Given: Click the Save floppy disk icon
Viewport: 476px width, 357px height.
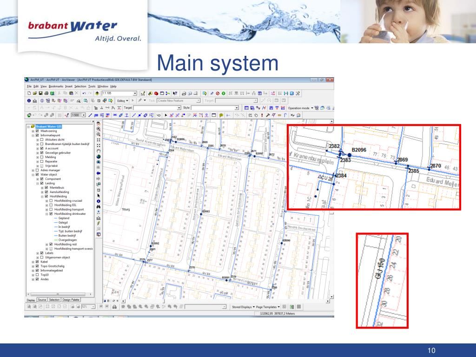Looking at the screenshot, I should coord(40,93).
